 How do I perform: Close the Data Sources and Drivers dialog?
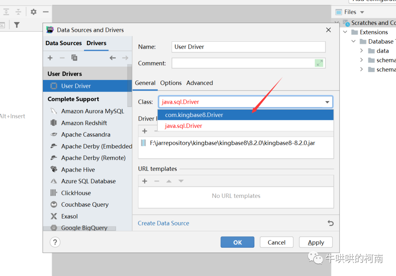(328, 30)
